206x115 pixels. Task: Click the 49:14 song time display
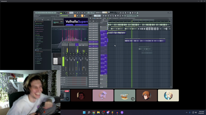pos(91,13)
